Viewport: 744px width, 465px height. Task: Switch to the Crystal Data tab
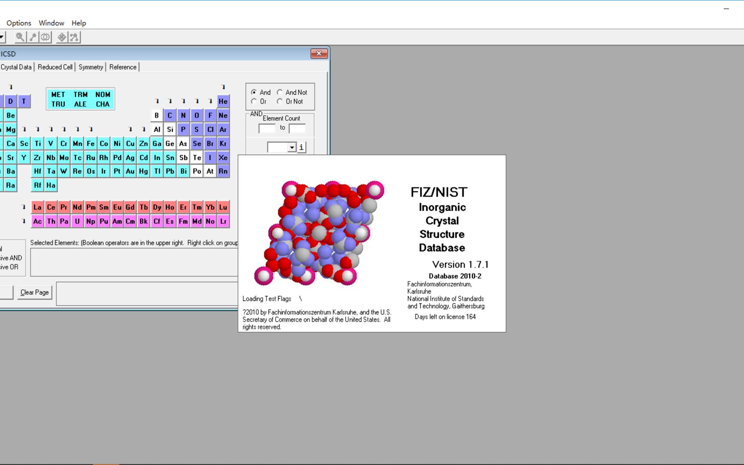click(16, 67)
